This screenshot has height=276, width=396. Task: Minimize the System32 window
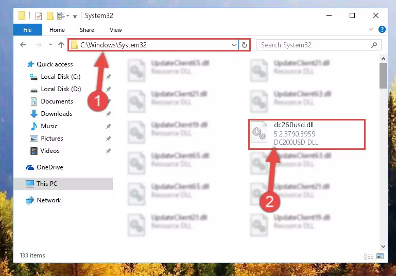coord(329,15)
